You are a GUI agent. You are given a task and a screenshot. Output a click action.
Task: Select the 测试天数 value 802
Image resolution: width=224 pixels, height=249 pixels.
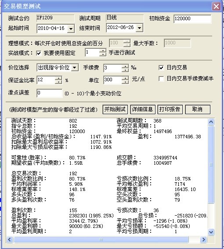[73, 121]
